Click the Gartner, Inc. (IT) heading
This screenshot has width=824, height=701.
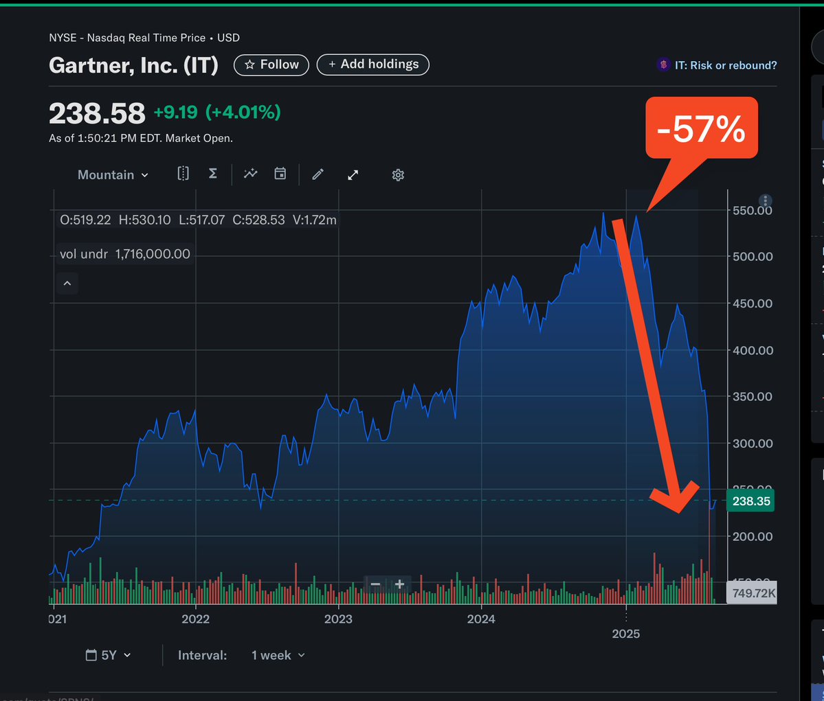click(133, 65)
